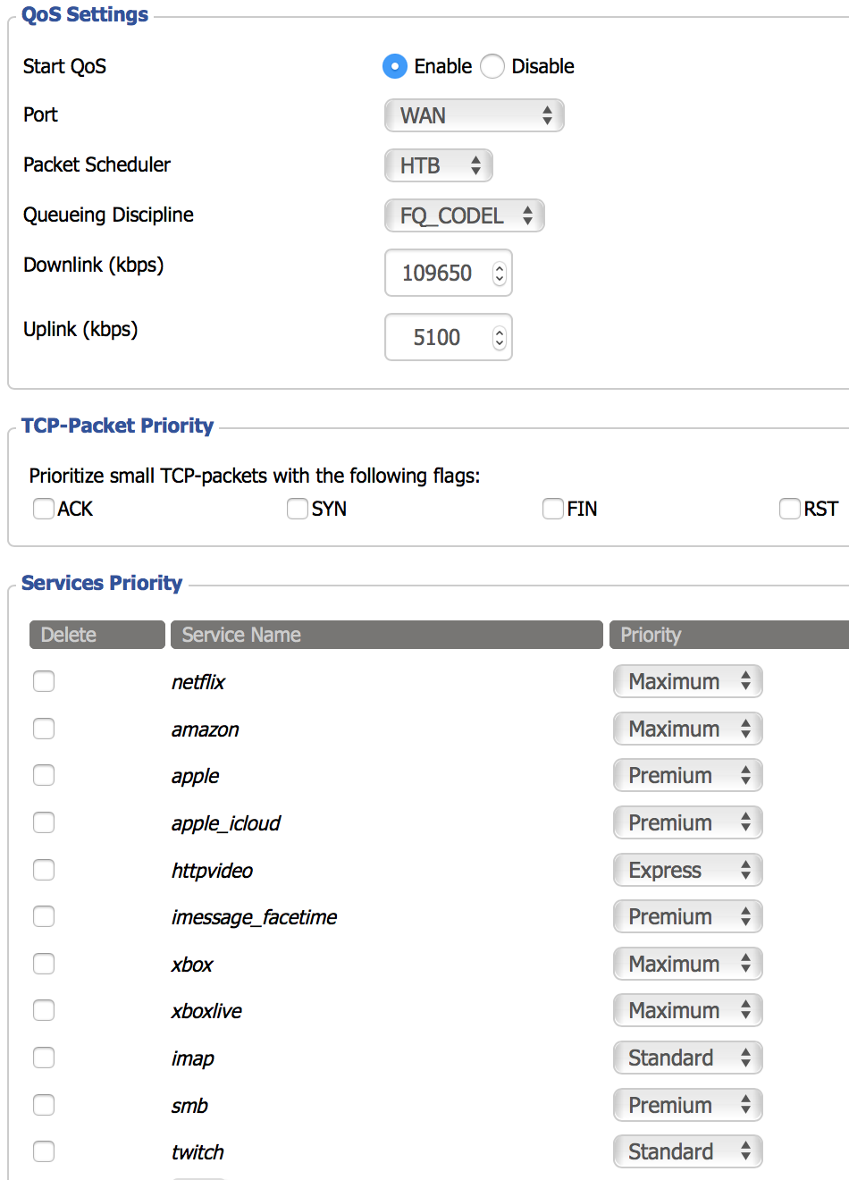
Task: Click the Downlink kbps input field
Action: pyautogui.click(x=438, y=273)
